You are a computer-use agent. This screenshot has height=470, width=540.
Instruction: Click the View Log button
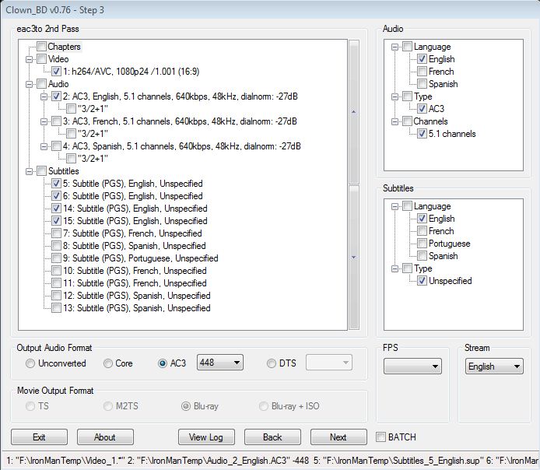[206, 437]
